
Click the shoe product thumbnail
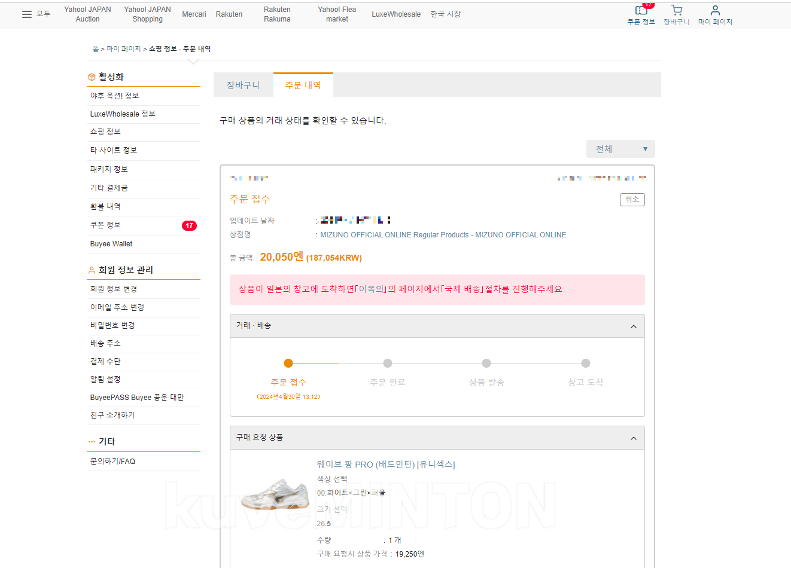(x=275, y=494)
